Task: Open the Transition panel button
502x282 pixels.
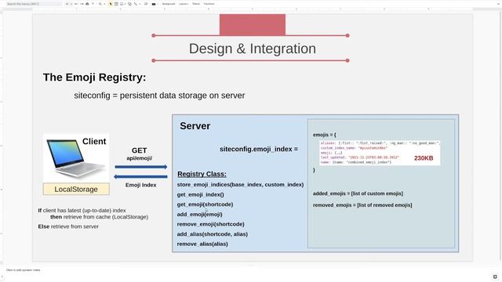Action: pyautogui.click(x=209, y=4)
